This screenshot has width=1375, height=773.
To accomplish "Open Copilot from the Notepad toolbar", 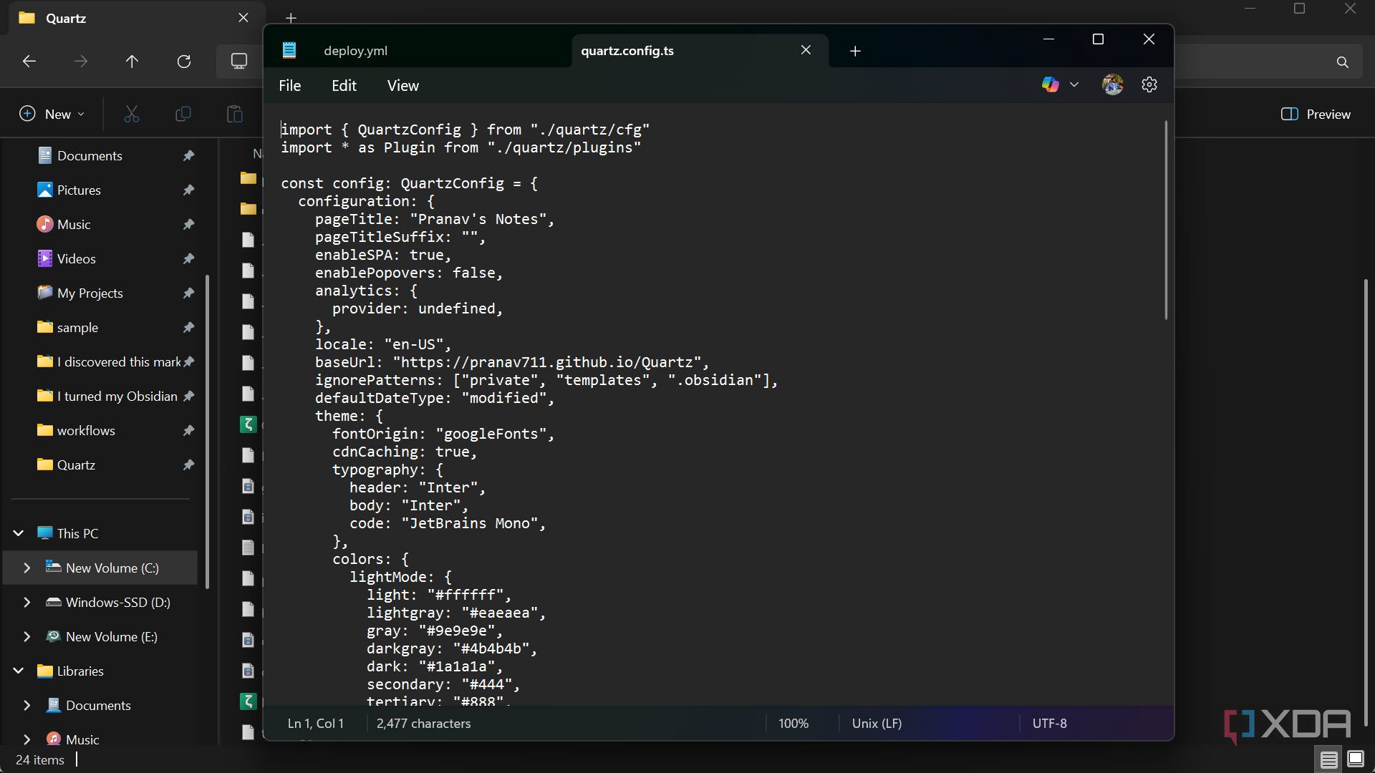I will pos(1050,84).
